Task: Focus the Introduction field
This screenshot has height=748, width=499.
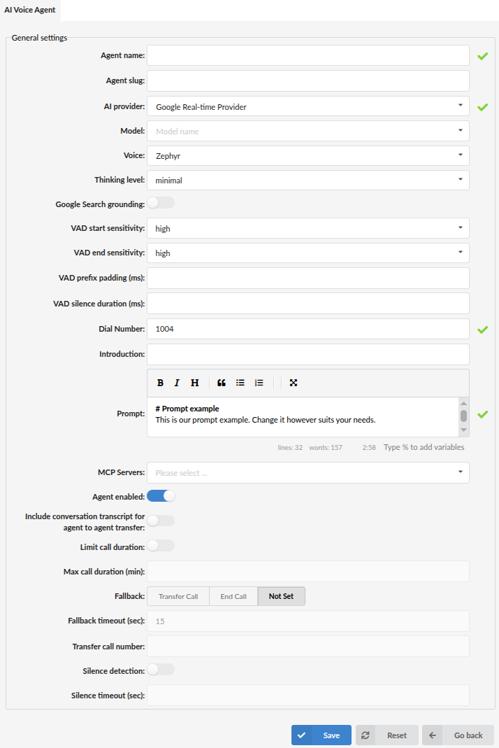Action: (x=308, y=355)
